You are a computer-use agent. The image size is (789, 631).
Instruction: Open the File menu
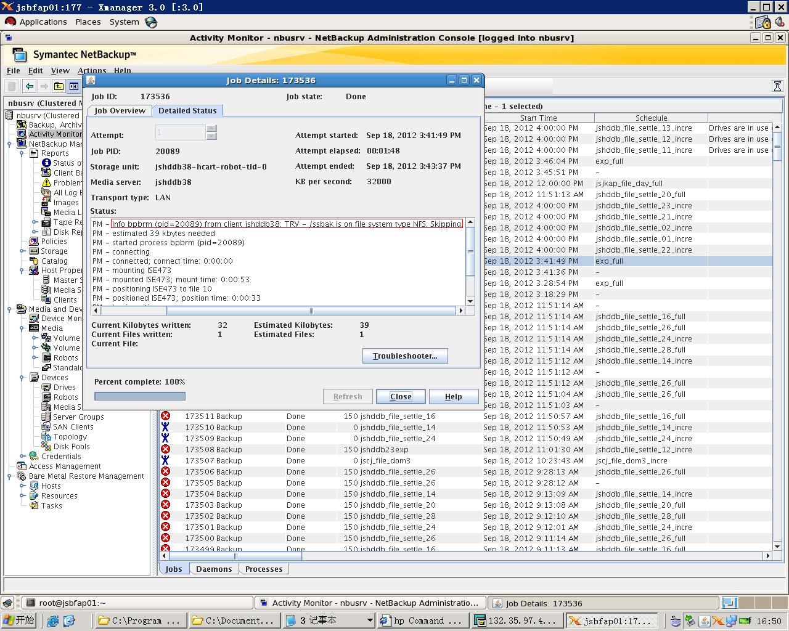point(13,71)
